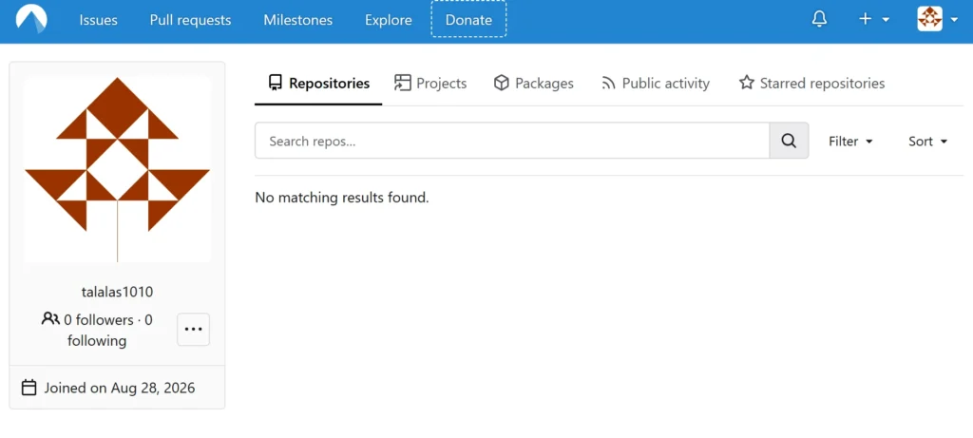The width and height of the screenshot is (973, 438).
Task: Open the notifications bell icon
Action: (819, 19)
